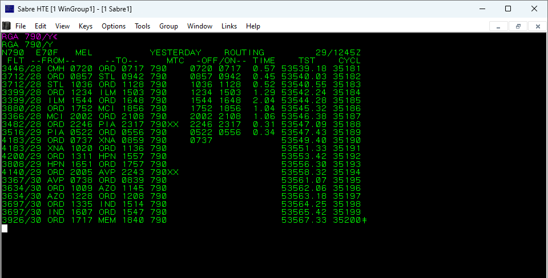Open the Tools menu

point(142,26)
